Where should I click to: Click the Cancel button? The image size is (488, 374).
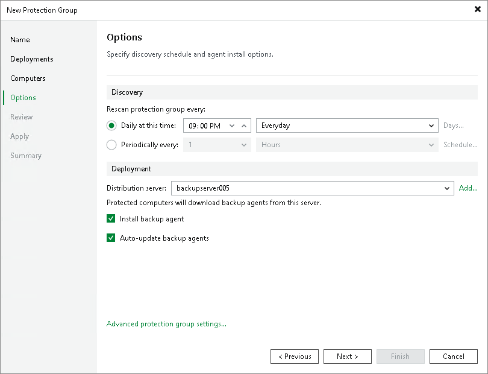(x=454, y=357)
